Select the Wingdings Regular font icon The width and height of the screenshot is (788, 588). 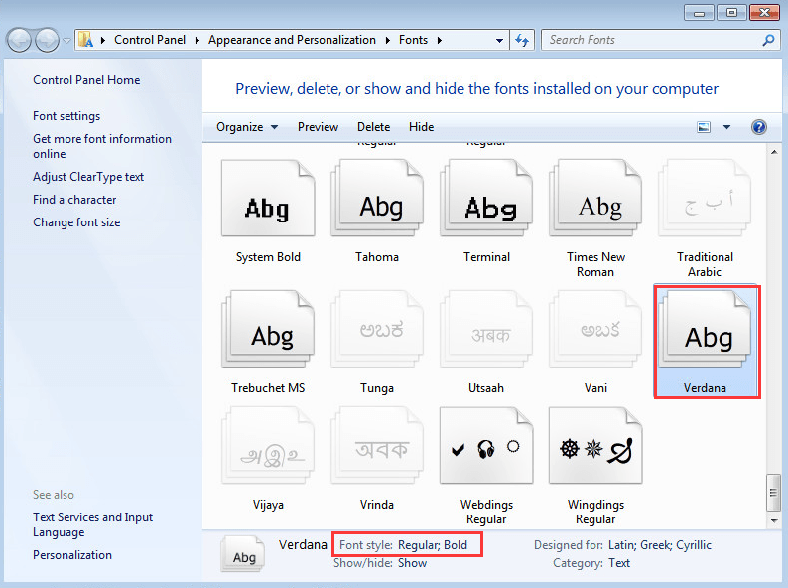(x=595, y=446)
